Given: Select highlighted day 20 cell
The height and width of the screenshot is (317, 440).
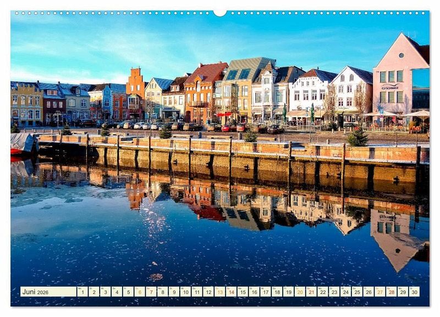Looking at the screenshot, I should [300, 292].
